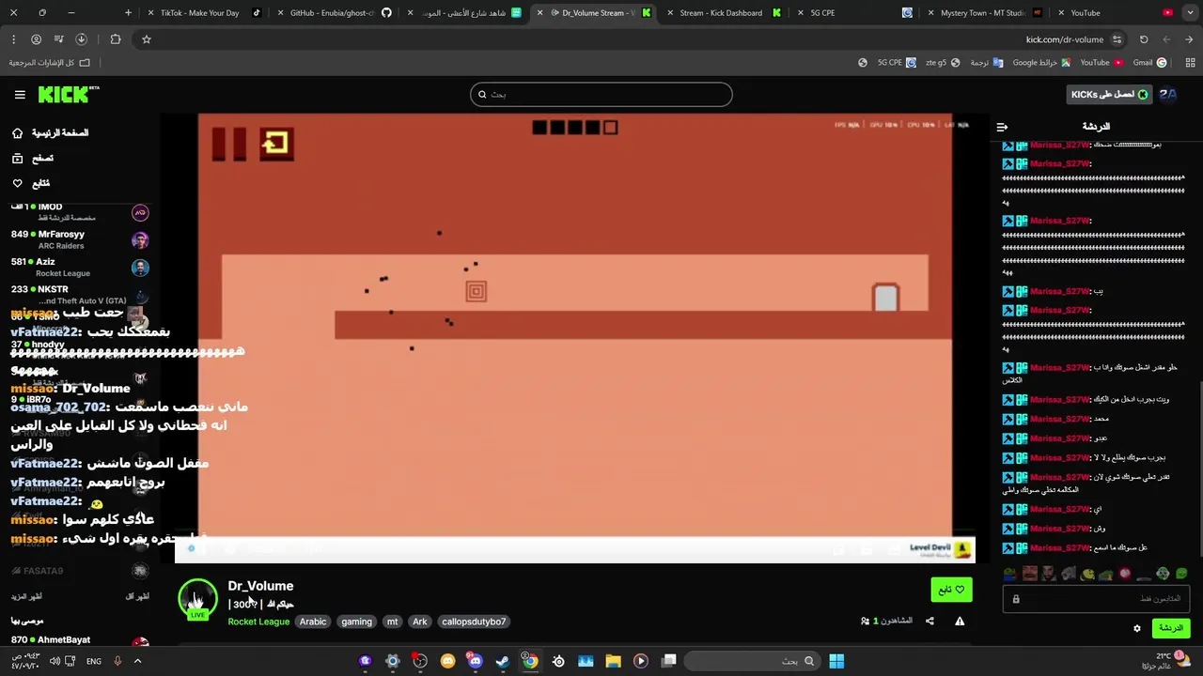Open IMOD channel in sidebar

click(x=80, y=212)
